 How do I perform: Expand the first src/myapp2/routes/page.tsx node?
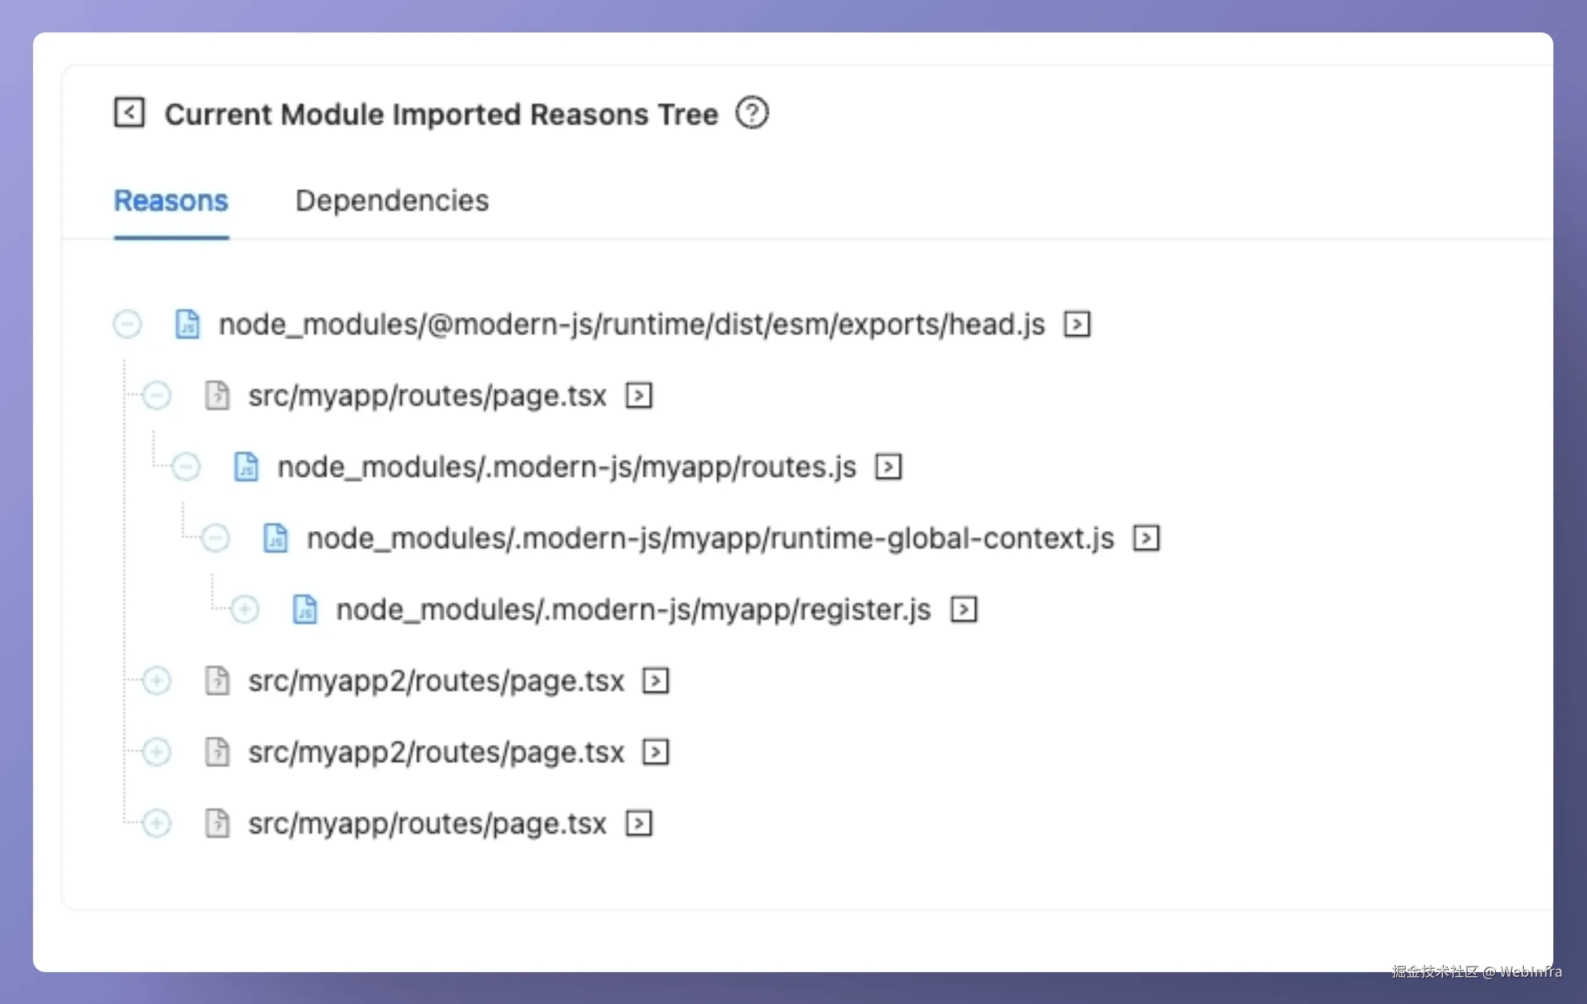click(x=157, y=680)
